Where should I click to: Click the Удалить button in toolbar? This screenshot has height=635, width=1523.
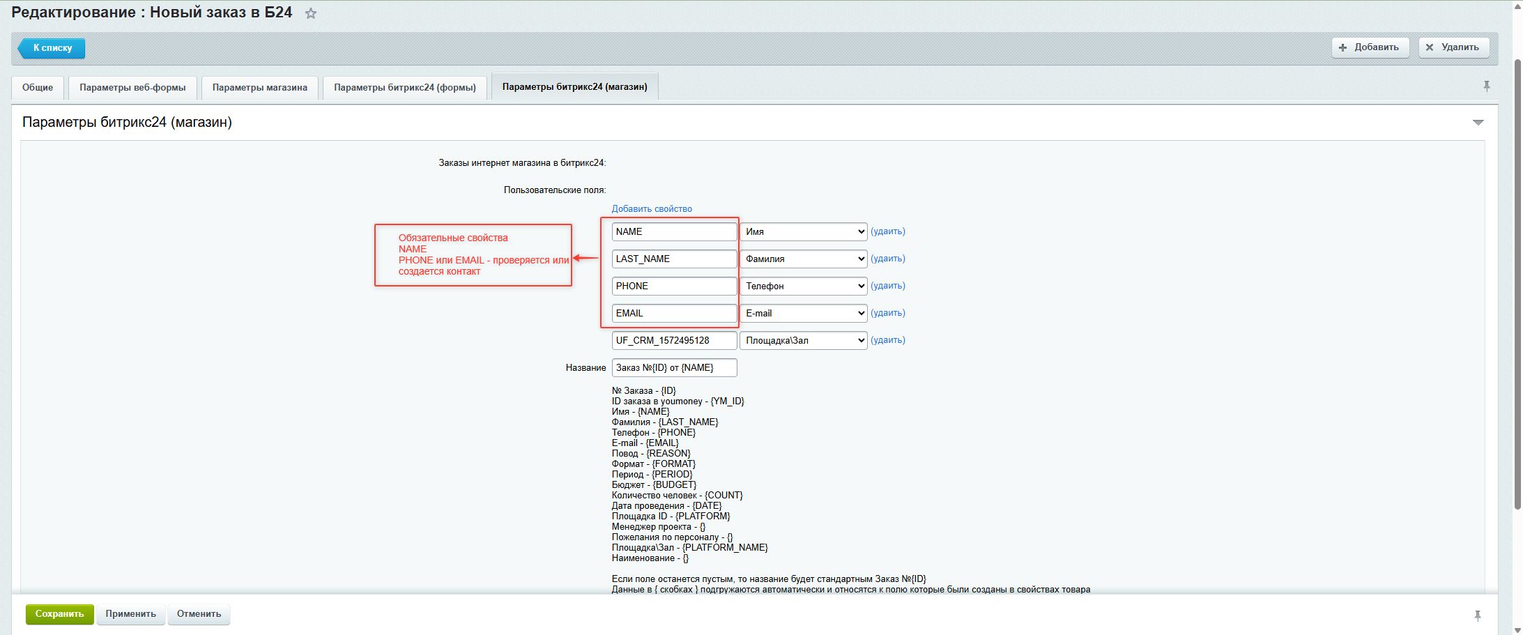1453,47
